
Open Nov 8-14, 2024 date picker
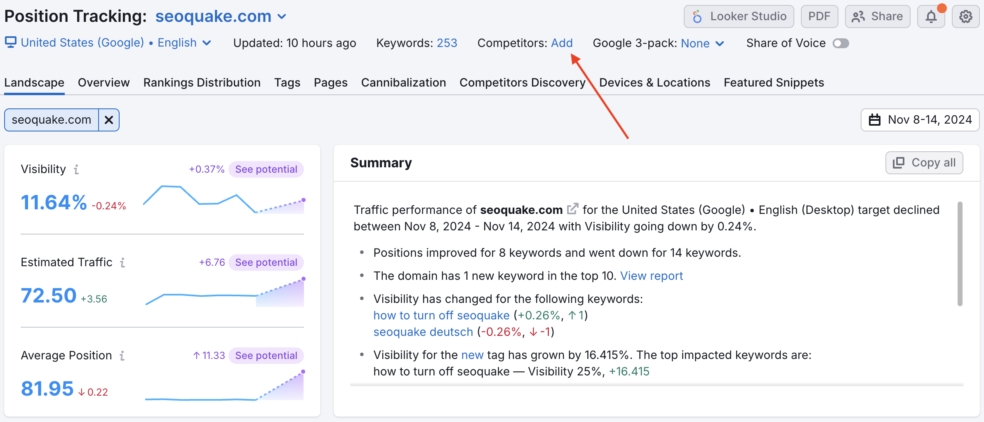(x=920, y=120)
